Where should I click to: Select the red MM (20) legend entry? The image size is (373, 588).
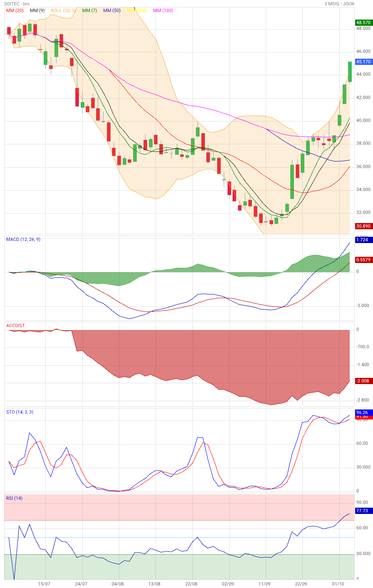pos(15,10)
